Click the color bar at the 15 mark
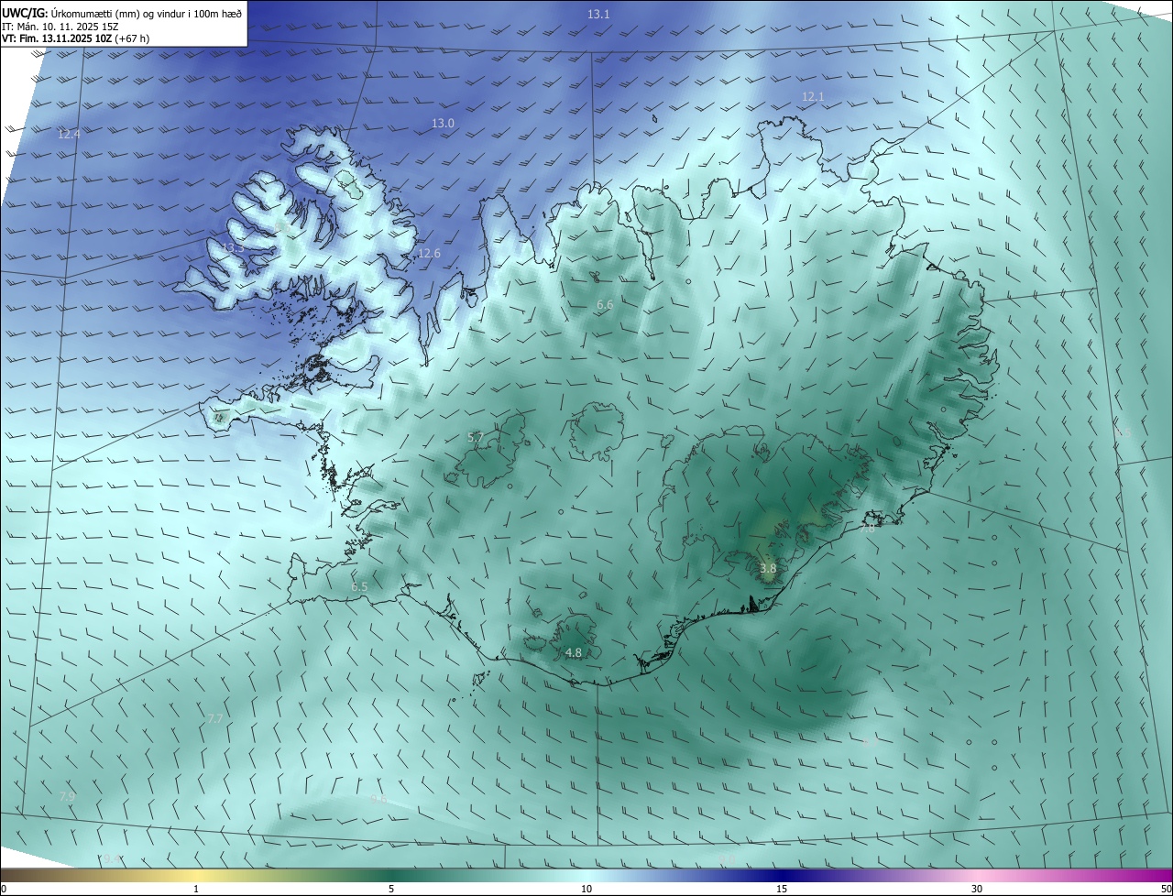1173x896 pixels. (782, 889)
